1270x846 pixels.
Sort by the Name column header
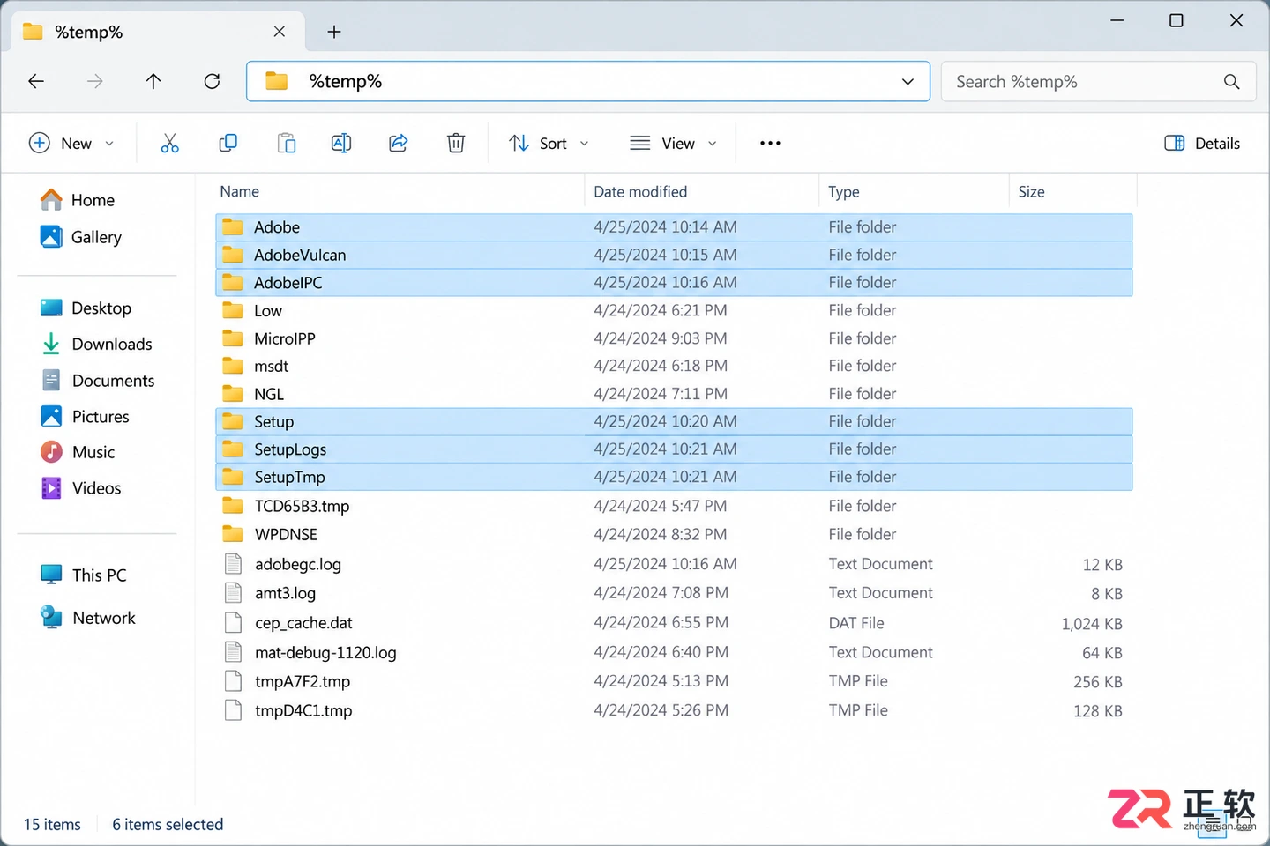pyautogui.click(x=239, y=191)
